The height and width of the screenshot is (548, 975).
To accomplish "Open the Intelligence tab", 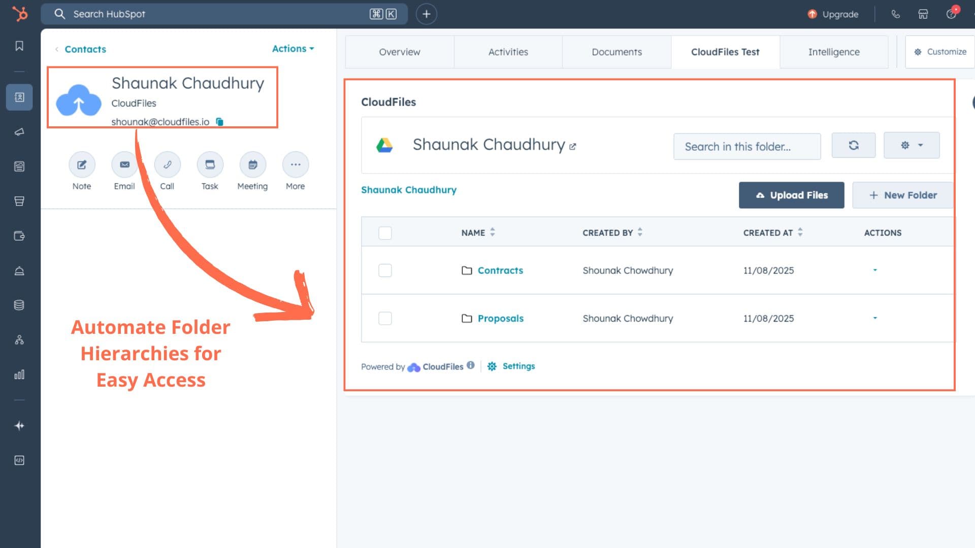I will point(834,52).
